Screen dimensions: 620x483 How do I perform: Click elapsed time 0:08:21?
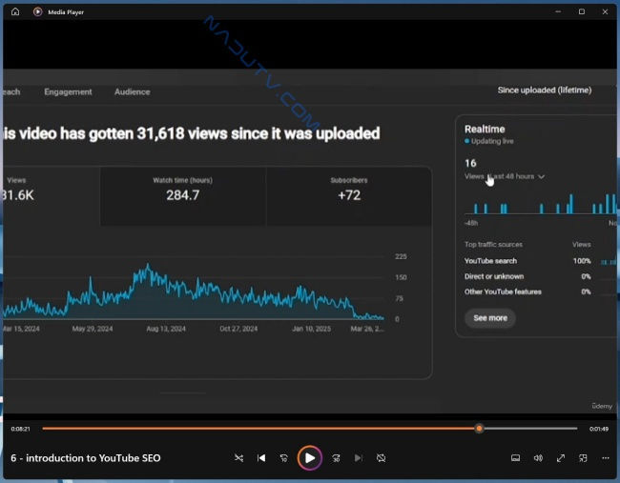[21, 429]
